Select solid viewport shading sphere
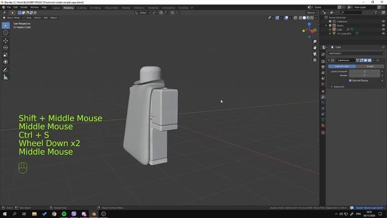The image size is (387, 218). point(304,18)
